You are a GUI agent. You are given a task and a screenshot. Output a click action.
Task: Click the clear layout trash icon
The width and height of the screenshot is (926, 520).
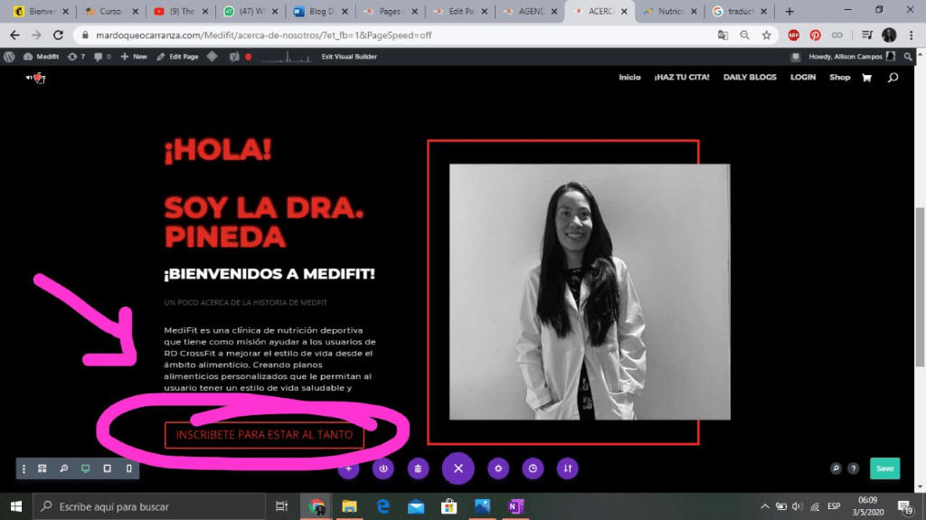(x=417, y=468)
